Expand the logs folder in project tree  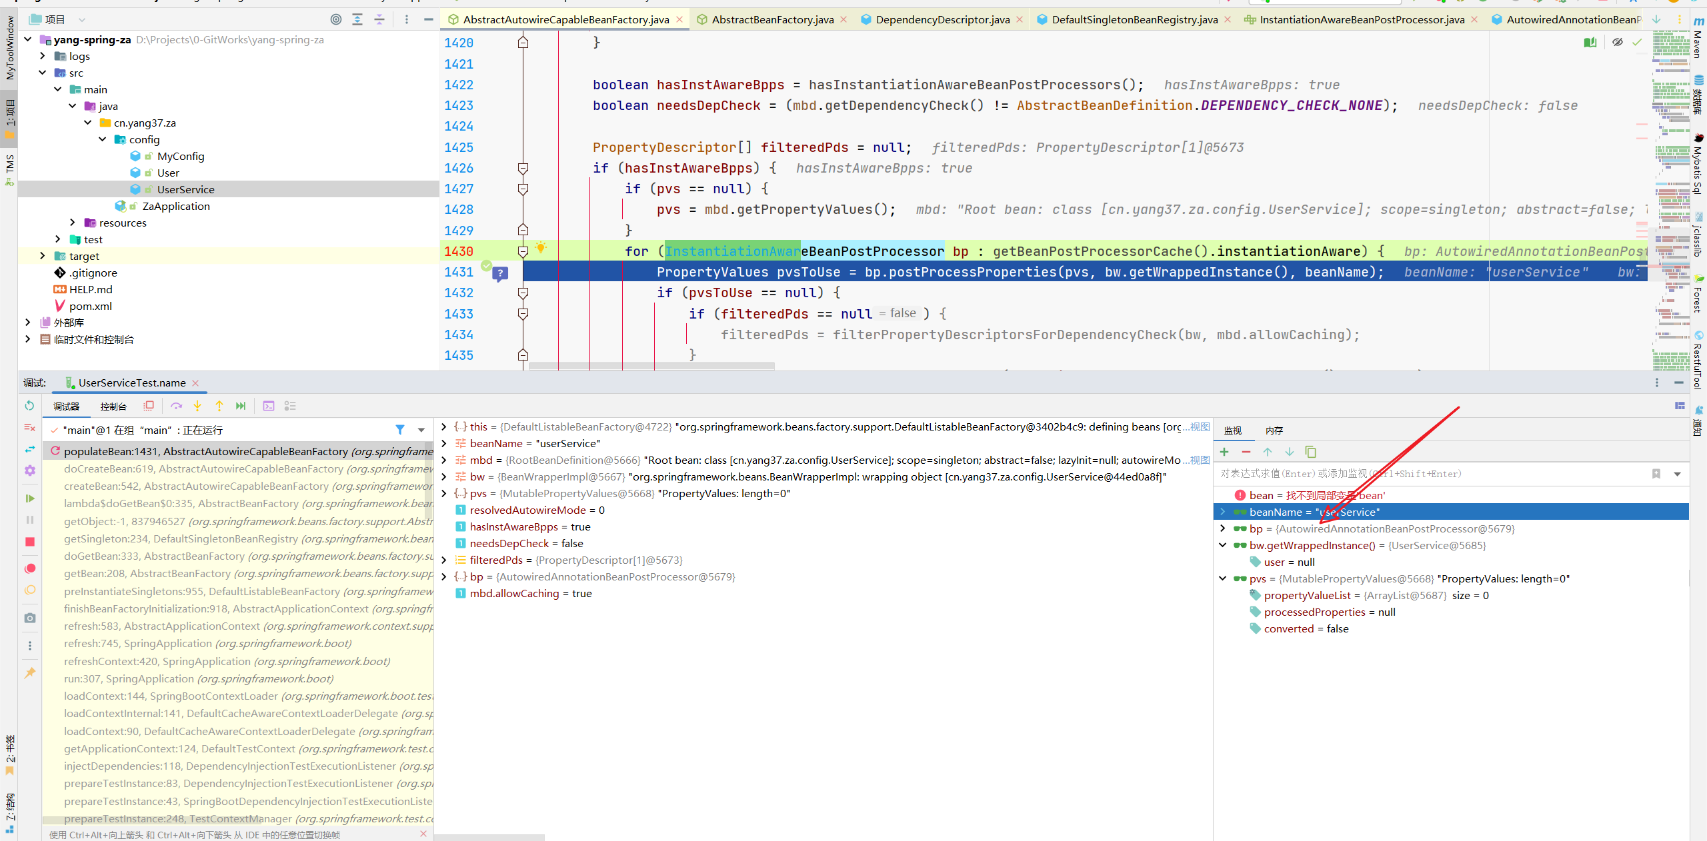pos(43,56)
